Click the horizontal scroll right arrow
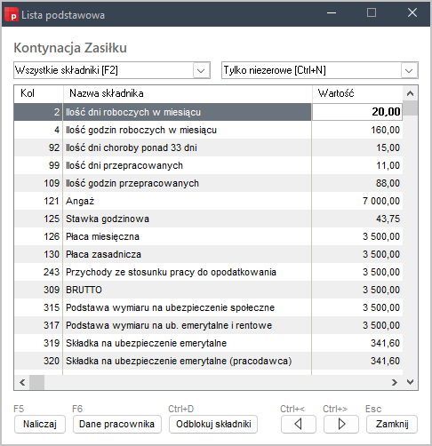 395,382
